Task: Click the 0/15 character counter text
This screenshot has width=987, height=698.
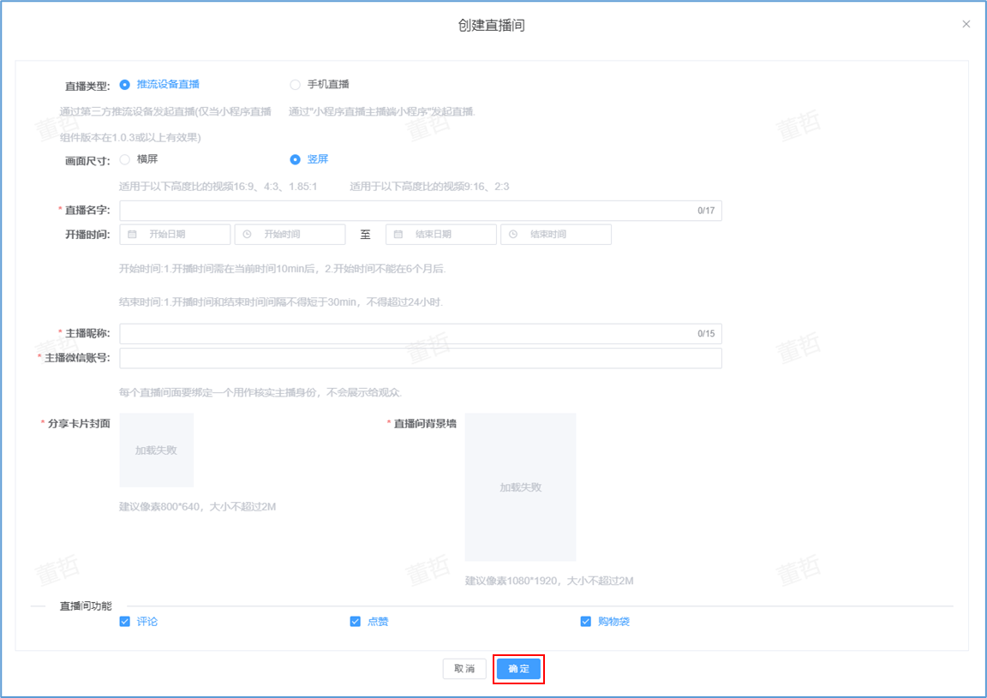Action: (706, 333)
